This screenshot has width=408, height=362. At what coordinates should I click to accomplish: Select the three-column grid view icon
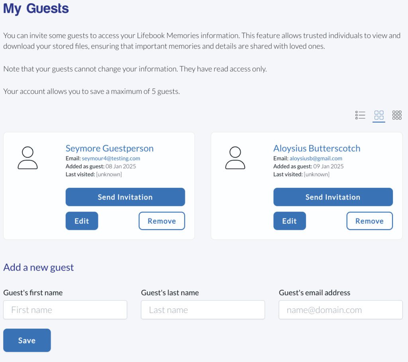pyautogui.click(x=397, y=115)
